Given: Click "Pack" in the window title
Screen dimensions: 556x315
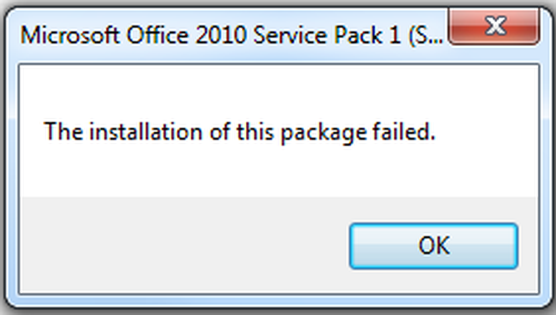Looking at the screenshot, I should tap(359, 35).
